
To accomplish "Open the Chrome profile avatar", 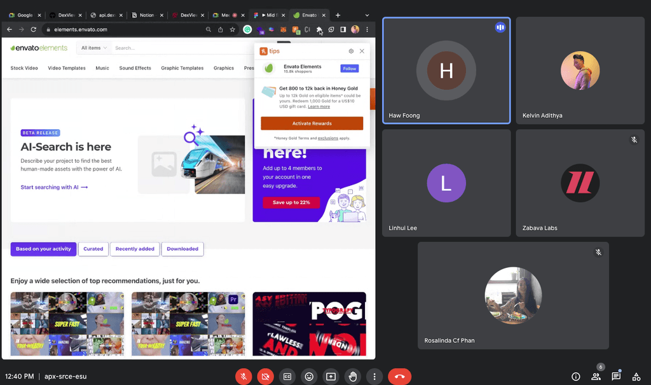I will [x=355, y=29].
